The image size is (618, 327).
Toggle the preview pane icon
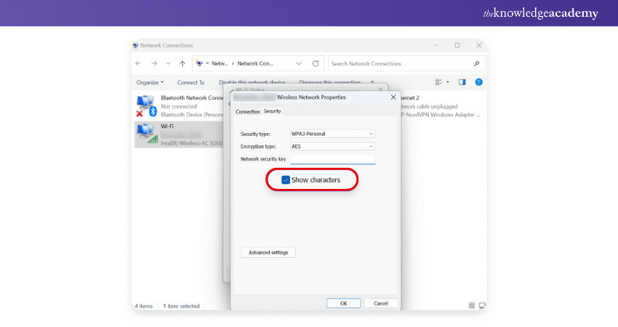click(x=462, y=82)
